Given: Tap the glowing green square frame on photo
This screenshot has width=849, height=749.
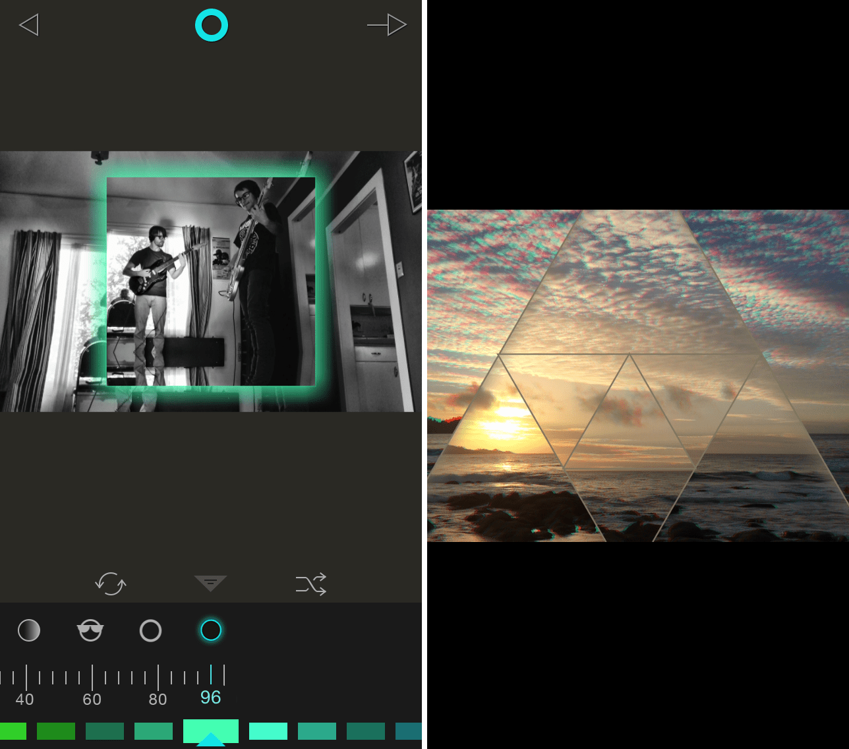Looking at the screenshot, I should click(x=211, y=282).
